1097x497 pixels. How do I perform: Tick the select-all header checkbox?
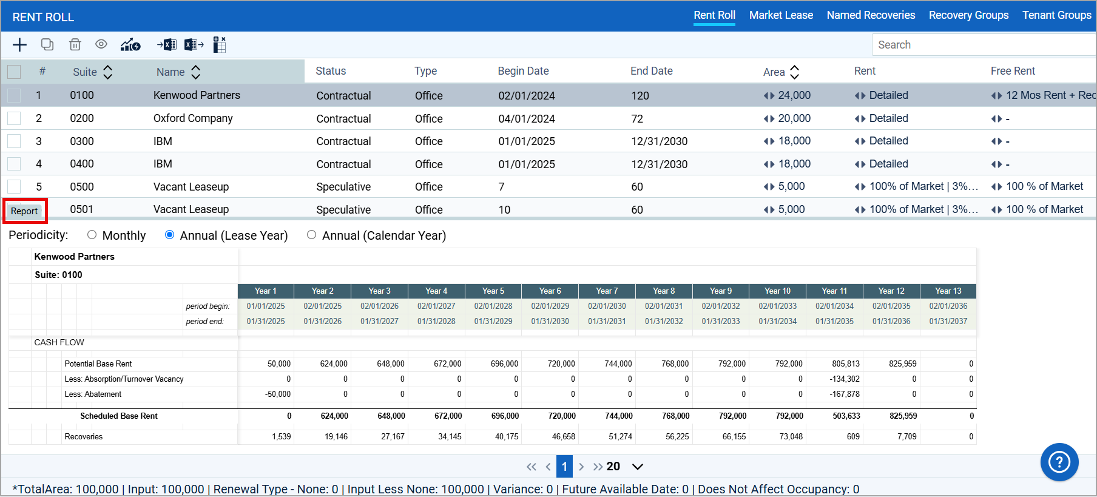coord(14,72)
